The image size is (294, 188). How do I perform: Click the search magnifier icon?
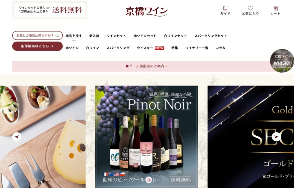point(57,35)
